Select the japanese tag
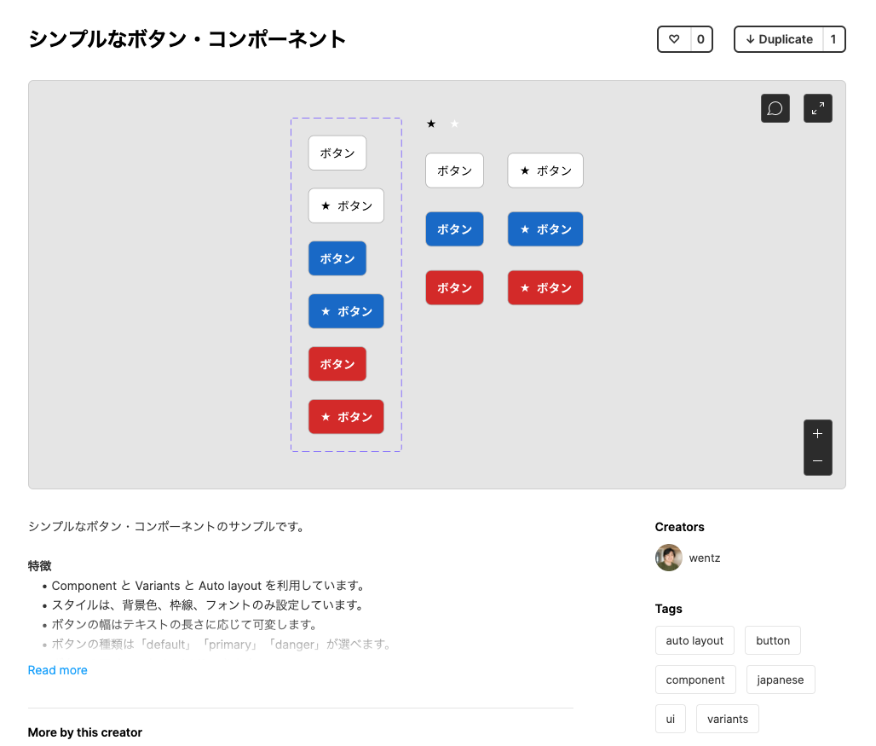Screen dimensions: 876x746 point(781,679)
